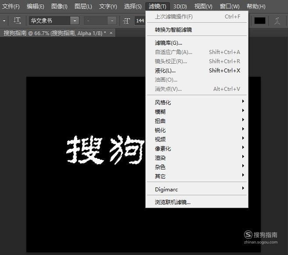Open the 文件(F) menu
288x255 pixels.
point(11,7)
